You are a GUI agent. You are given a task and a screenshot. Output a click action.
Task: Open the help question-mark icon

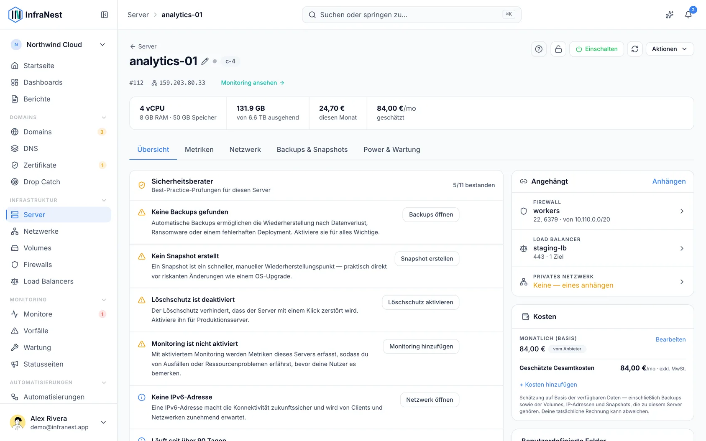click(x=539, y=49)
